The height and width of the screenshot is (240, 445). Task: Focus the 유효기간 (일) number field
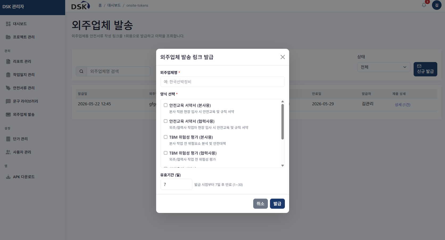[176, 184]
